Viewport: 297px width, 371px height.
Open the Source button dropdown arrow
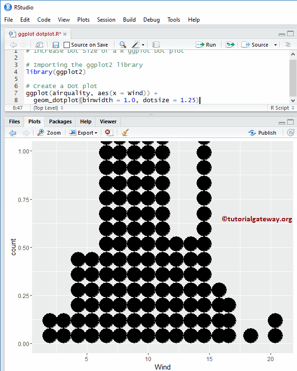(x=276, y=45)
